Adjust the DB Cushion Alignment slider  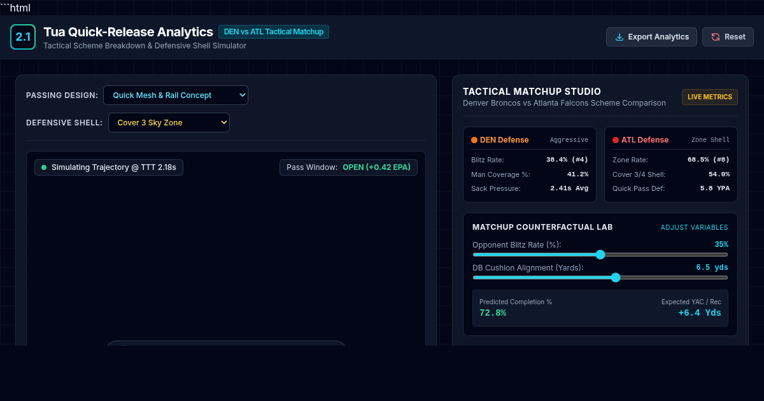click(x=600, y=278)
